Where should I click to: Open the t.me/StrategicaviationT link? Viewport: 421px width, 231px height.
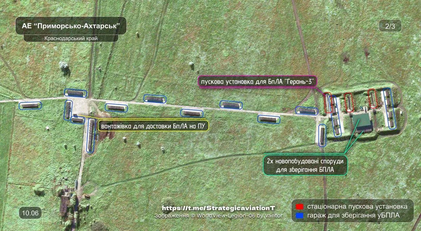(218, 208)
